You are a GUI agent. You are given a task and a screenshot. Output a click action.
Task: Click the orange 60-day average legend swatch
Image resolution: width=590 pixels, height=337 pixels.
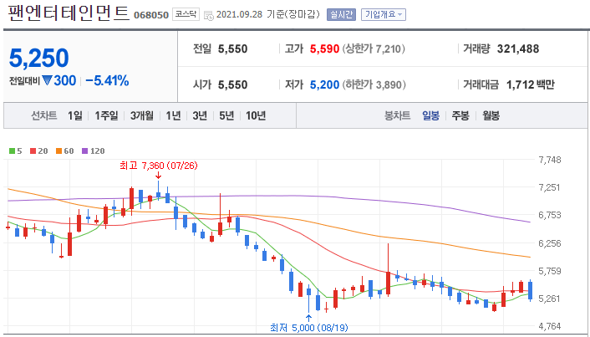[x=59, y=151]
